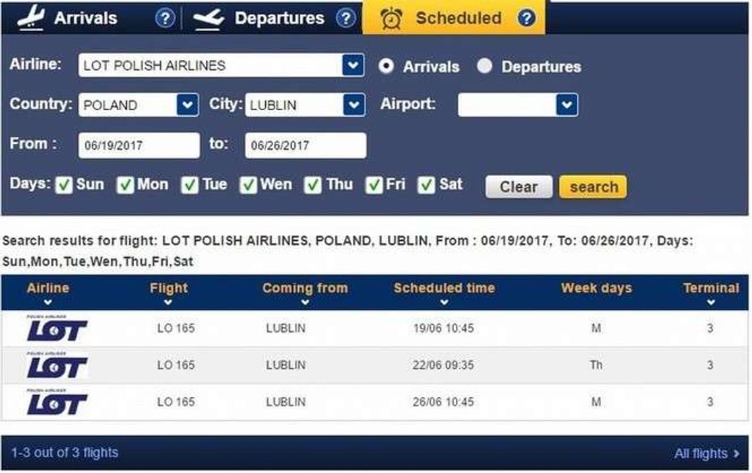Expand the Country dropdown showing POLAND
This screenshot has height=473, width=752.
coord(187,105)
